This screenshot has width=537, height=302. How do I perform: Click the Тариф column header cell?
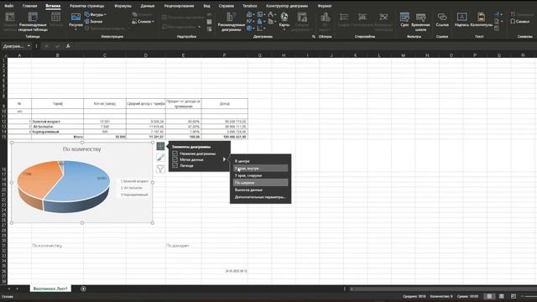(x=58, y=104)
